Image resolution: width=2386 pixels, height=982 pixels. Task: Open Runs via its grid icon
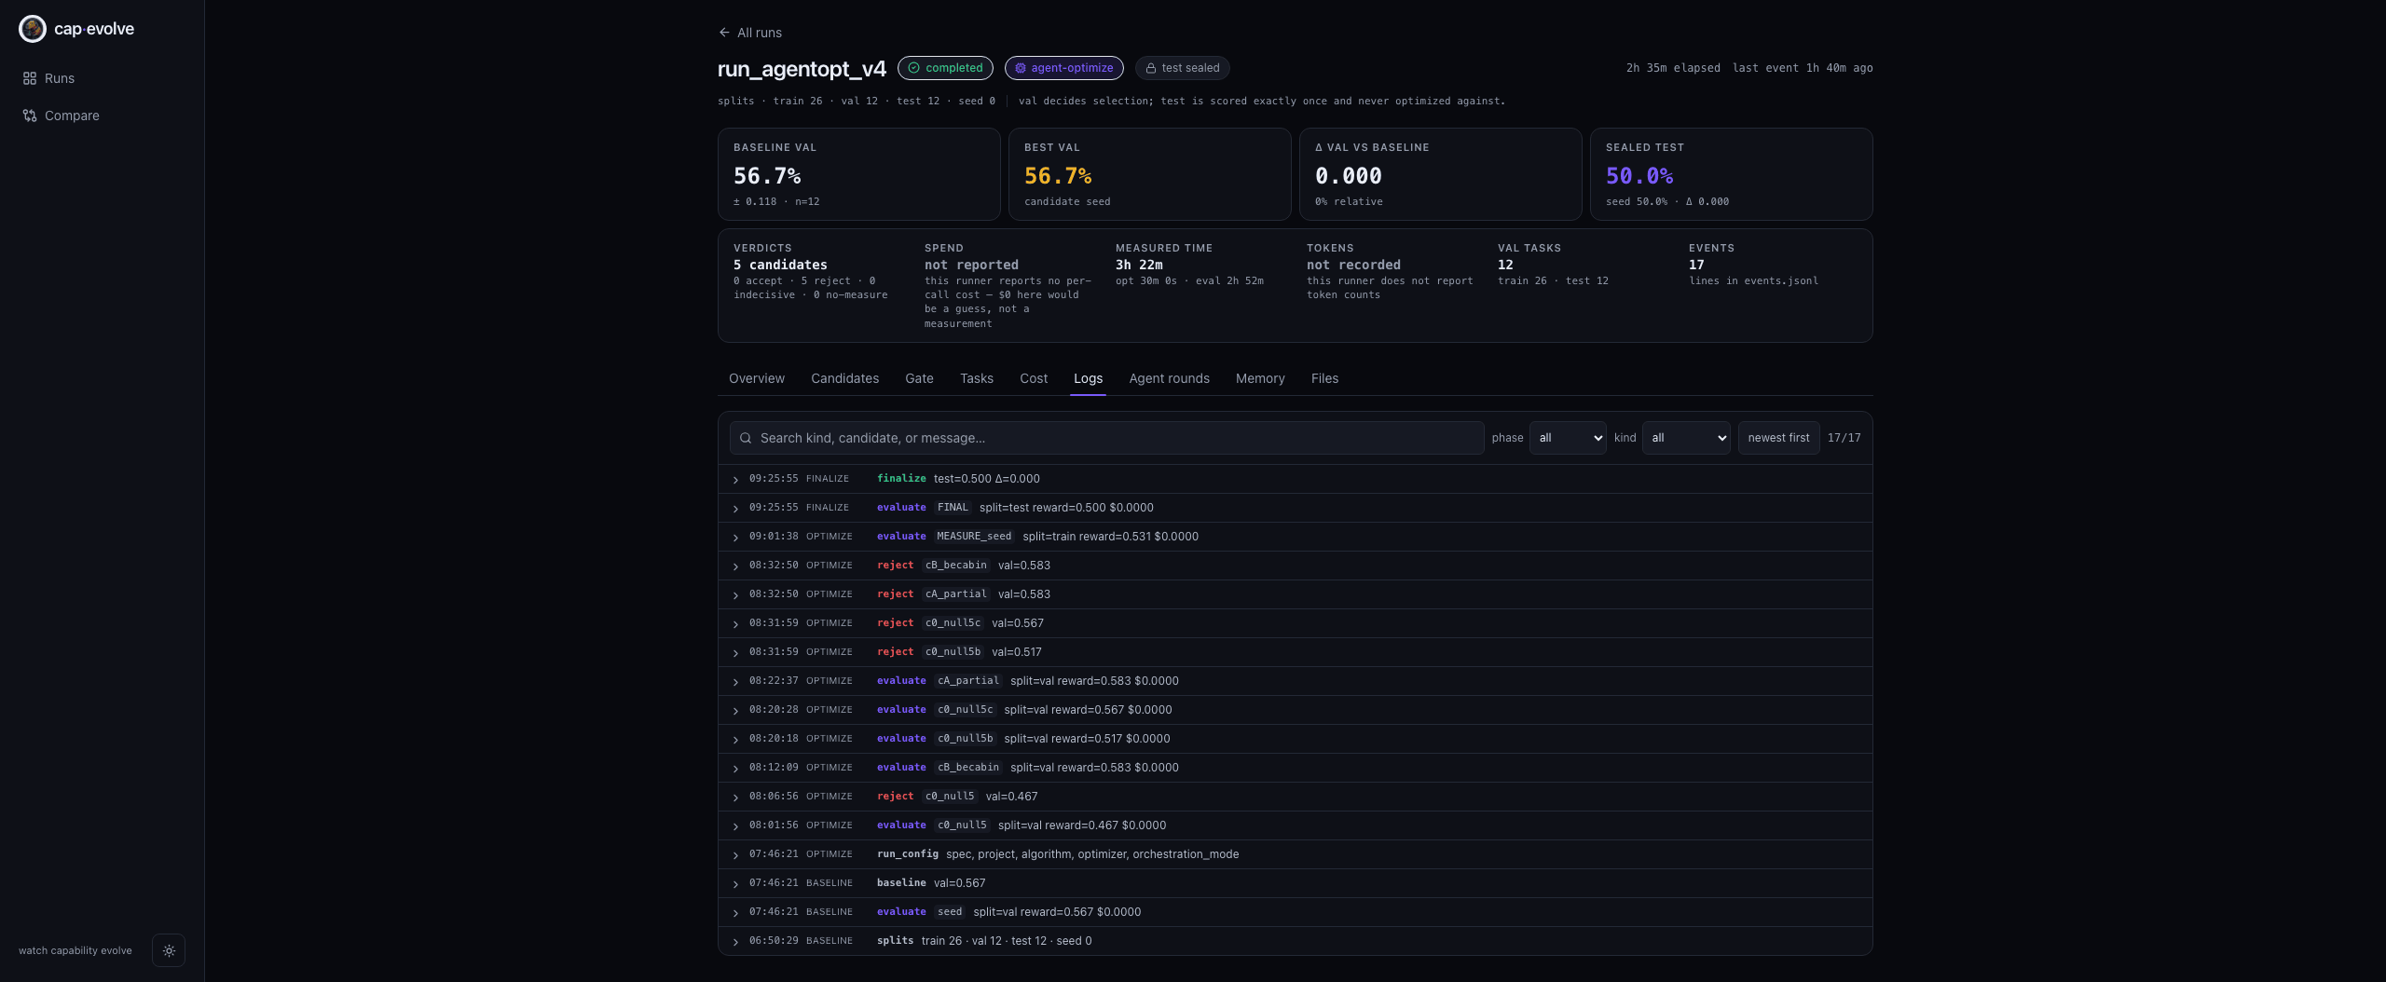tap(30, 78)
